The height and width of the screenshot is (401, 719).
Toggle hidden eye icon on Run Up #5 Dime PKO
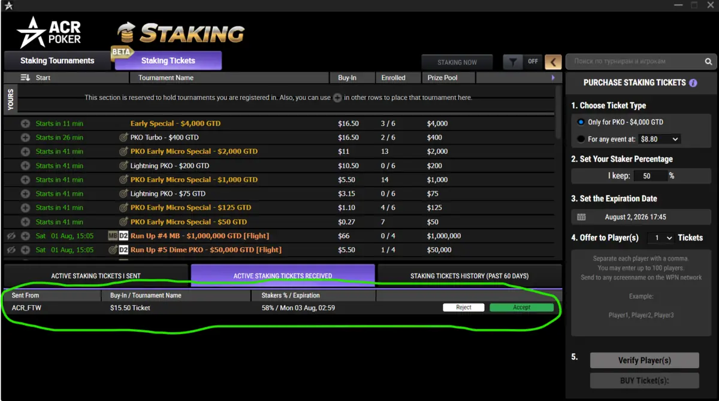click(11, 250)
